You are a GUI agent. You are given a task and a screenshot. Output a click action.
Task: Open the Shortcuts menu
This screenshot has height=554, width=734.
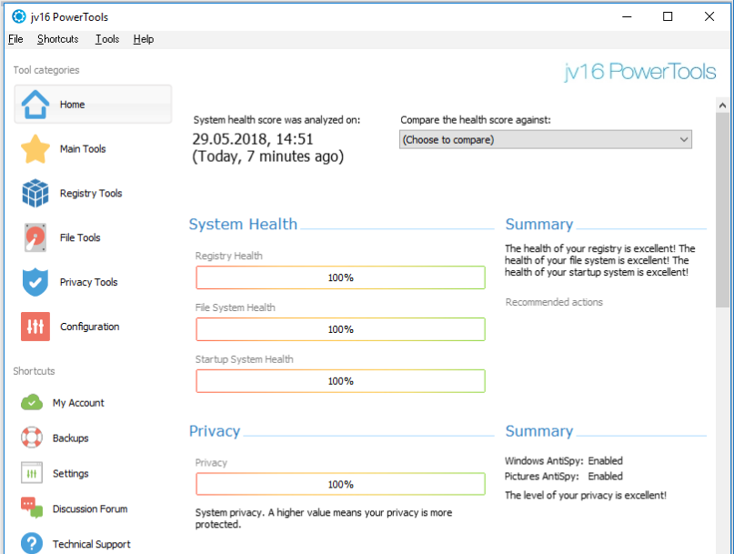(x=57, y=39)
